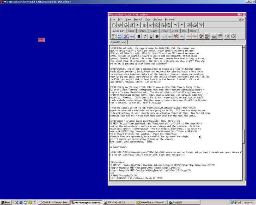
Task: Apply underline with the U icon
Action: (x=152, y=36)
